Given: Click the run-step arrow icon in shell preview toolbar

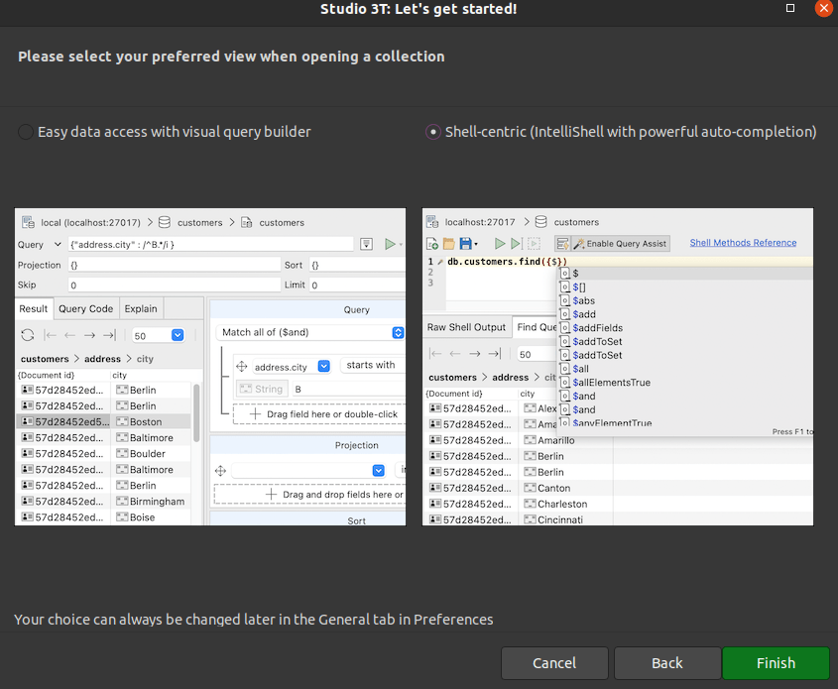Looking at the screenshot, I should tap(517, 244).
